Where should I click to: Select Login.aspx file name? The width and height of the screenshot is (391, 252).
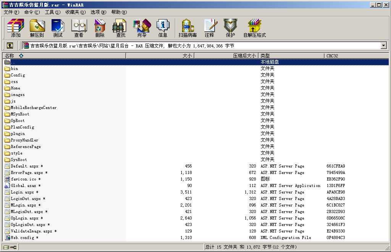24,192
